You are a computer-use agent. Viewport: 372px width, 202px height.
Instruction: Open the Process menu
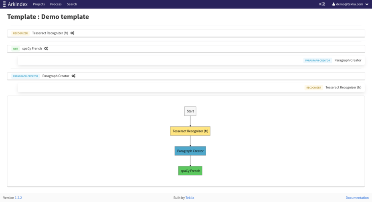(56, 4)
